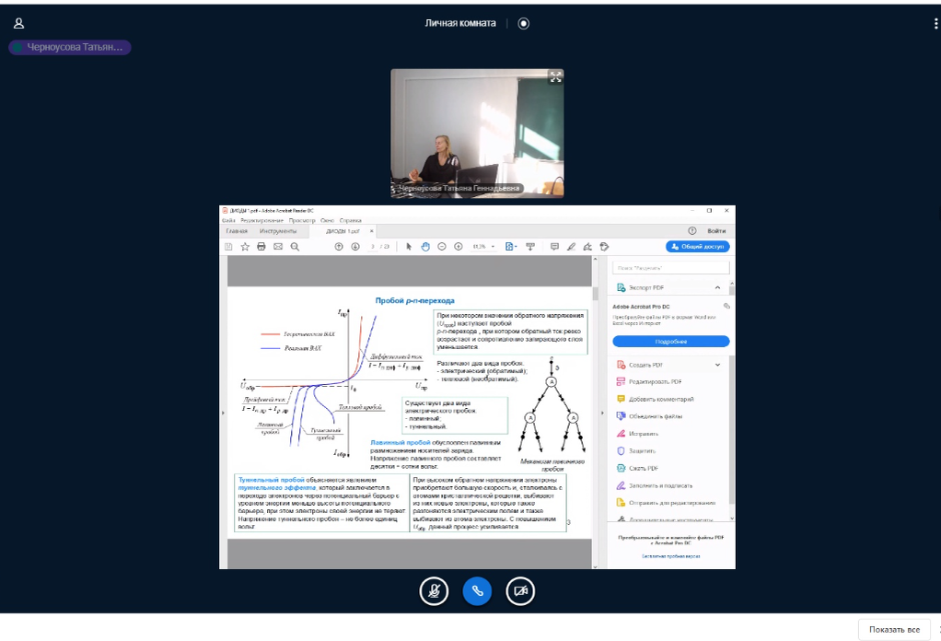The height and width of the screenshot is (641, 941).
Task: Open the Справка menu
Action: pyautogui.click(x=351, y=220)
